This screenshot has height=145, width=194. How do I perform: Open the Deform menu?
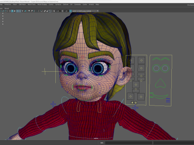click(x=65, y=4)
